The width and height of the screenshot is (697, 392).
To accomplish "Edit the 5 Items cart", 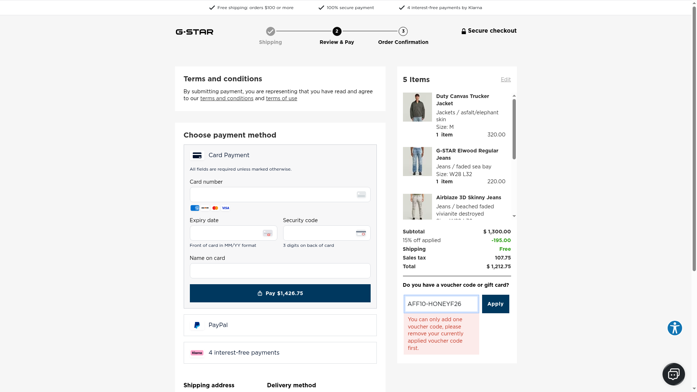I will (505, 79).
